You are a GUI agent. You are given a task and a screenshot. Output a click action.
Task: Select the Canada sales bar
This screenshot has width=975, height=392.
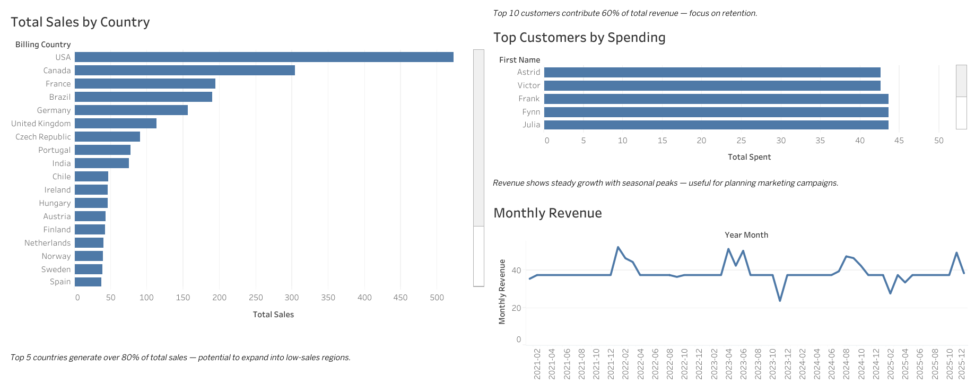pyautogui.click(x=185, y=71)
